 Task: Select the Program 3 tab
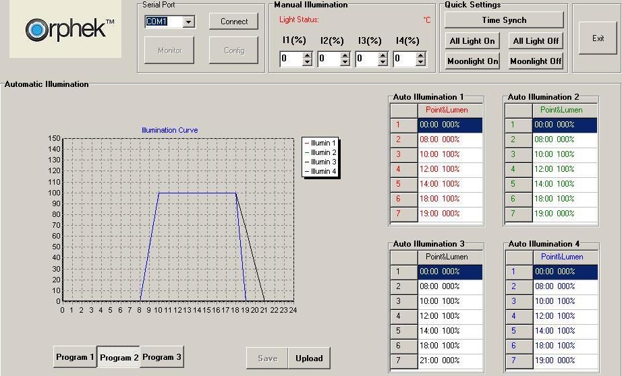point(161,357)
